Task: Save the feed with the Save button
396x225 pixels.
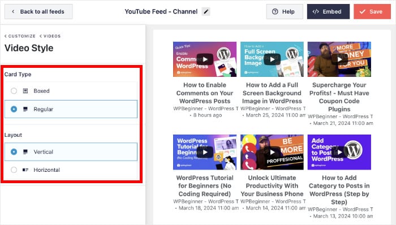Action: (x=372, y=12)
